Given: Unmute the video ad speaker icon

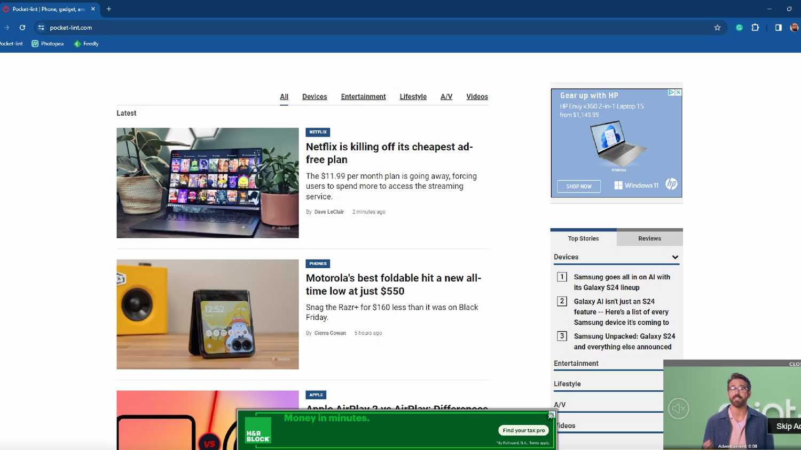Looking at the screenshot, I should coord(678,408).
